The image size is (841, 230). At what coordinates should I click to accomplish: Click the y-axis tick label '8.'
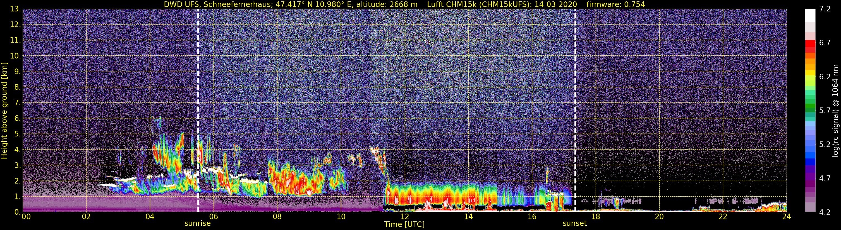(17, 87)
